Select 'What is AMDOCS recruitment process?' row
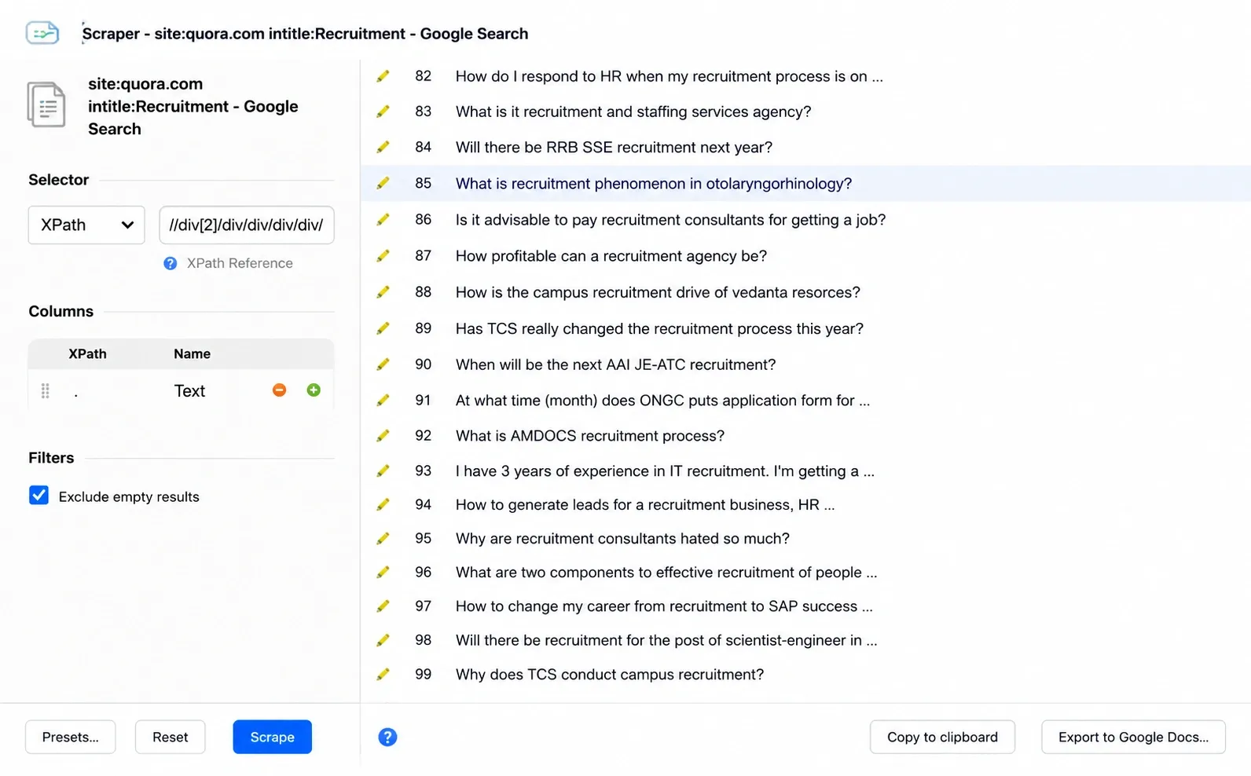 pos(805,436)
